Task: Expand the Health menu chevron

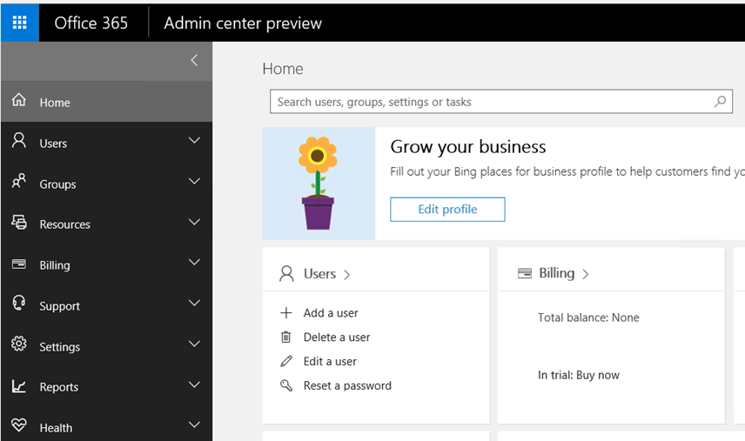Action: pos(194,424)
